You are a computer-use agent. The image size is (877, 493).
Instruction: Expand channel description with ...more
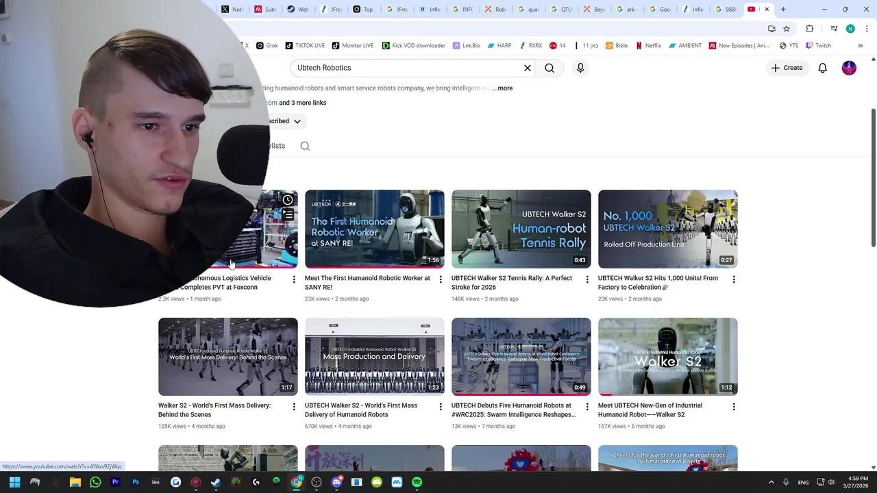pos(502,88)
